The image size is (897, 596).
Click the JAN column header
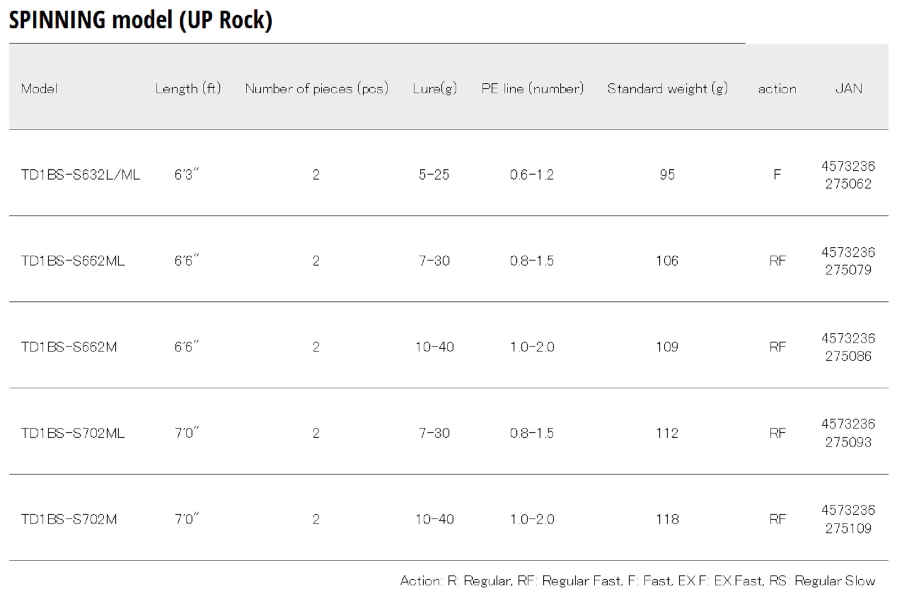point(848,89)
